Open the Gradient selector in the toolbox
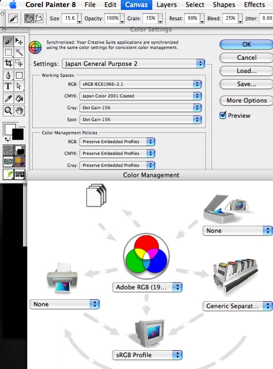 (20, 150)
